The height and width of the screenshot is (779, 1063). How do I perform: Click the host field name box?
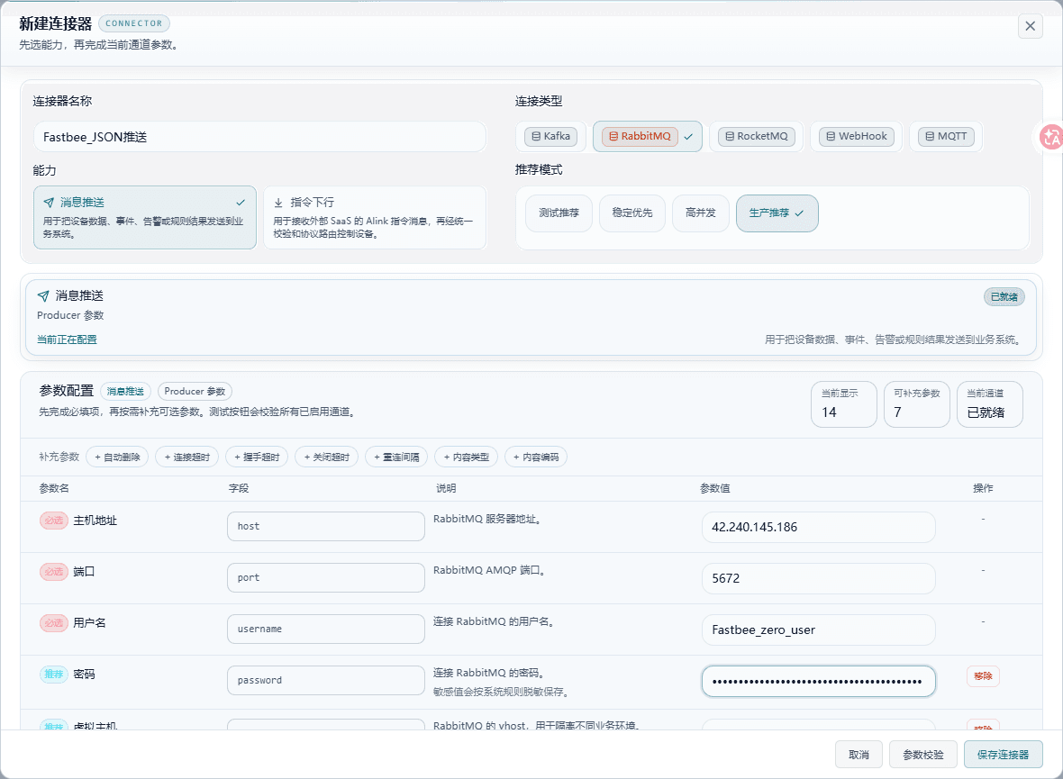(x=326, y=526)
